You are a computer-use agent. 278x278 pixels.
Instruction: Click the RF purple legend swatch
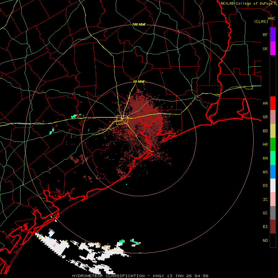tap(273, 35)
